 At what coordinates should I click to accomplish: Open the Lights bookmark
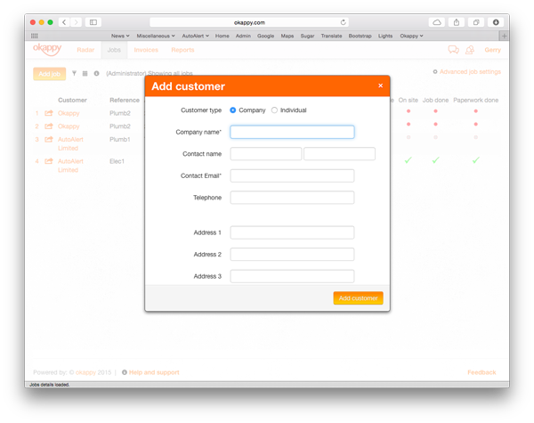tap(385, 36)
